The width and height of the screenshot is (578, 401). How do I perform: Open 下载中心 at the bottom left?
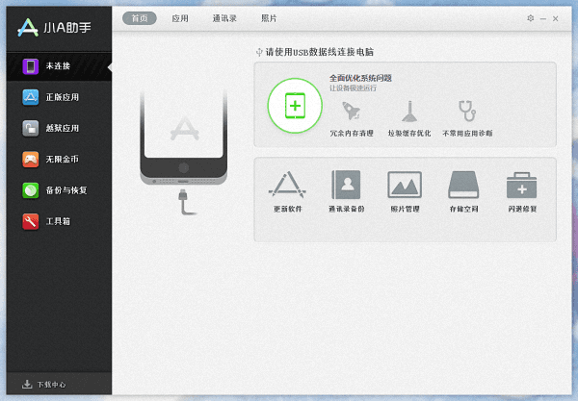(48, 384)
